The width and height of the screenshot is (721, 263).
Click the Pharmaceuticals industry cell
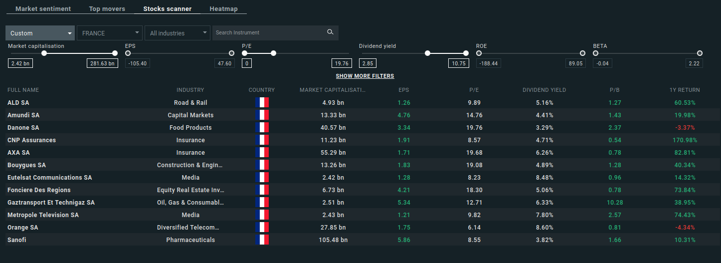pyautogui.click(x=190, y=240)
